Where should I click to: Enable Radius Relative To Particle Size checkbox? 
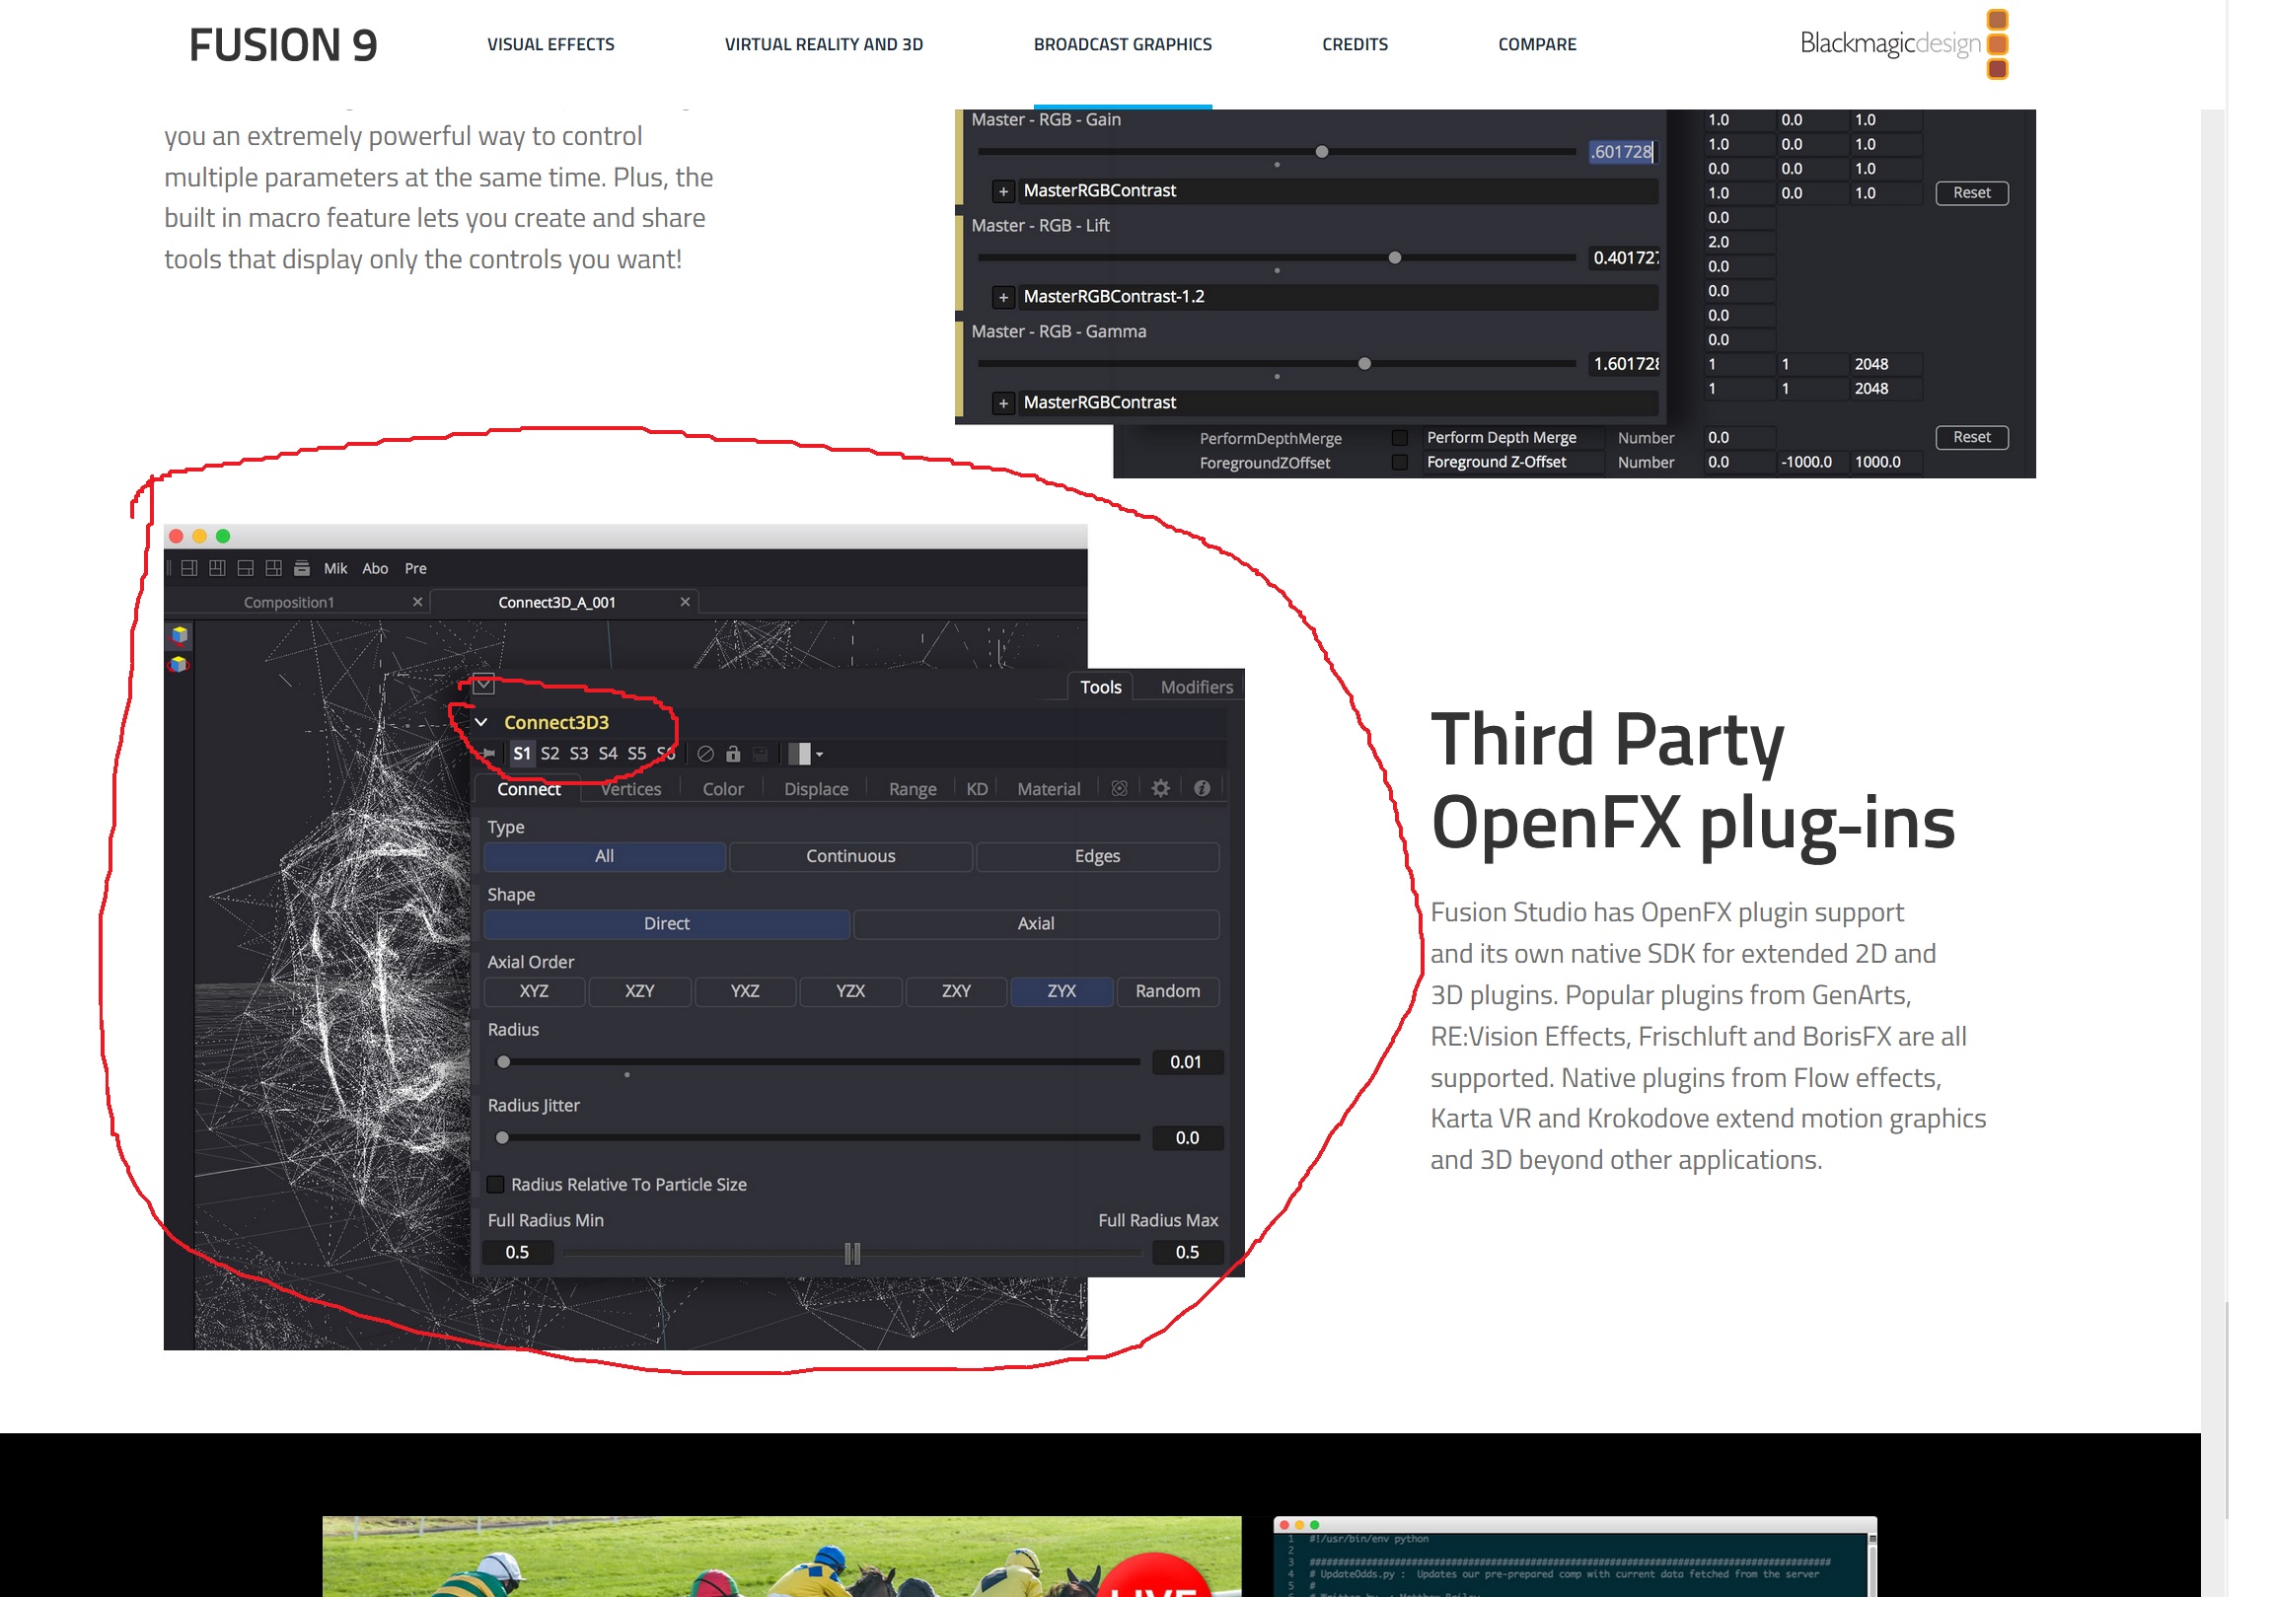pyautogui.click(x=496, y=1185)
